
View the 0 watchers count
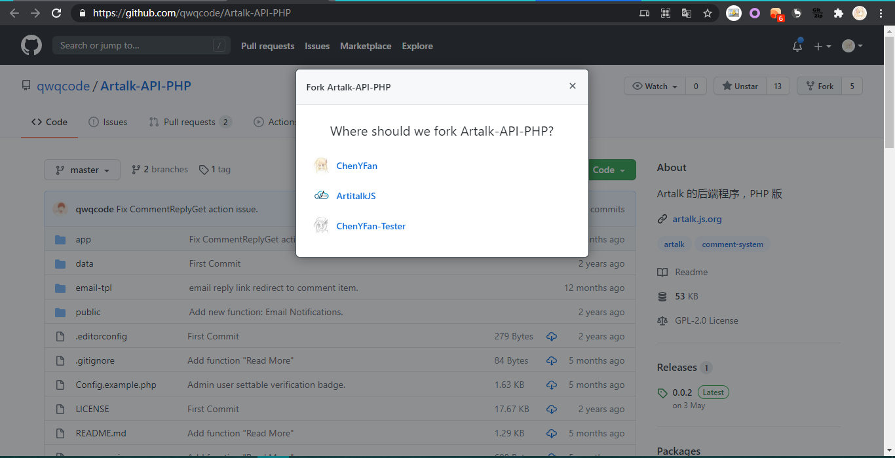[696, 86]
